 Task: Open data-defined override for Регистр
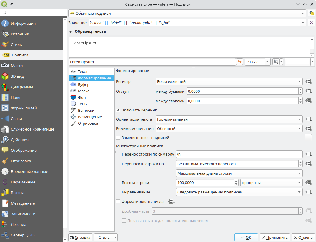coord(309,81)
